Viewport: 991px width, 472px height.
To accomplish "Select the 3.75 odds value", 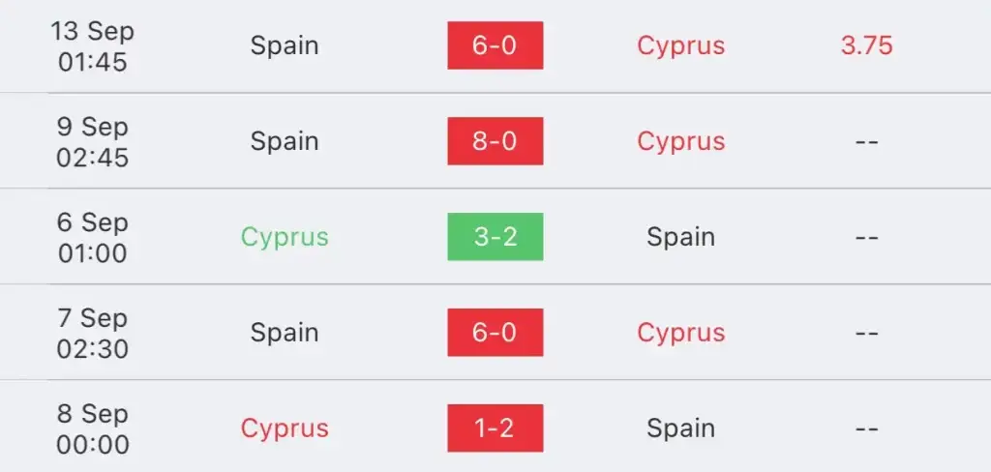I will click(x=866, y=45).
